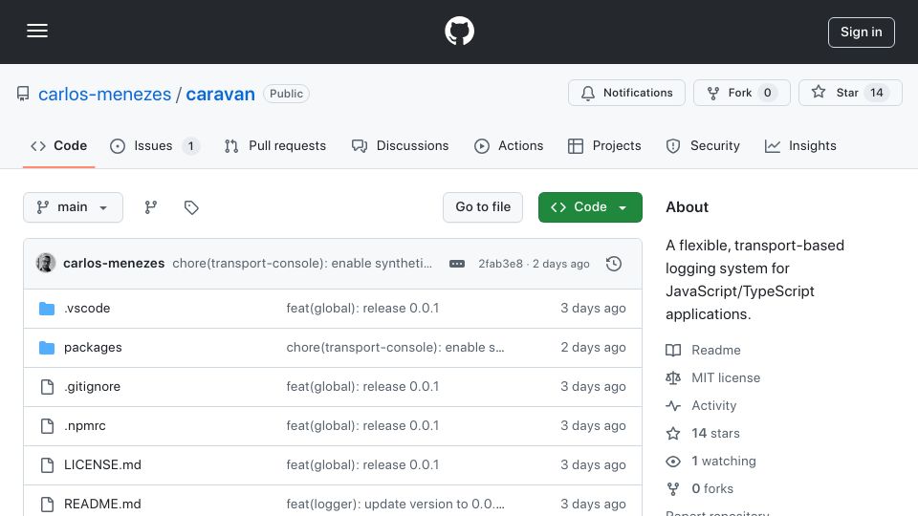Open commit hash 2fab3e8
This screenshot has height=516, width=918.
tap(500, 264)
